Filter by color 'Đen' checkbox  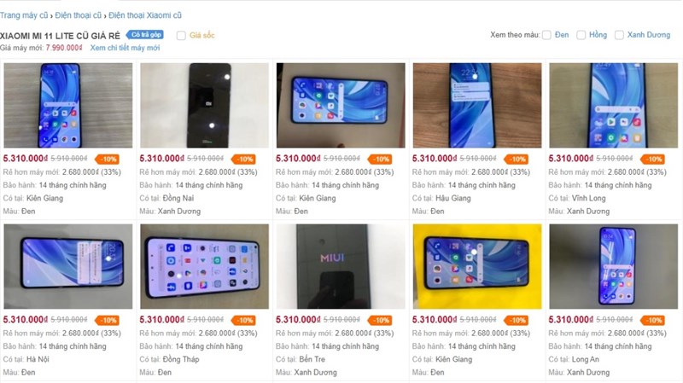[x=546, y=35]
